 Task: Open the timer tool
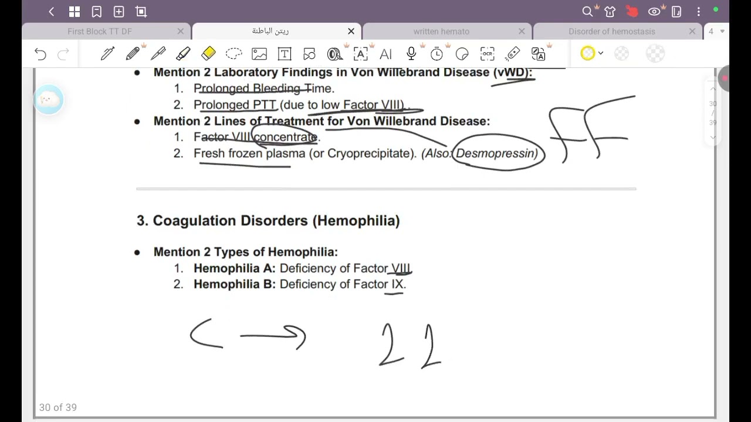tap(437, 54)
